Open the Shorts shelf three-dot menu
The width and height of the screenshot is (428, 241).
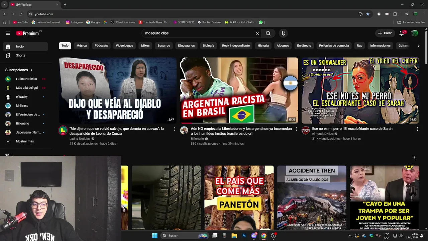click(x=415, y=158)
